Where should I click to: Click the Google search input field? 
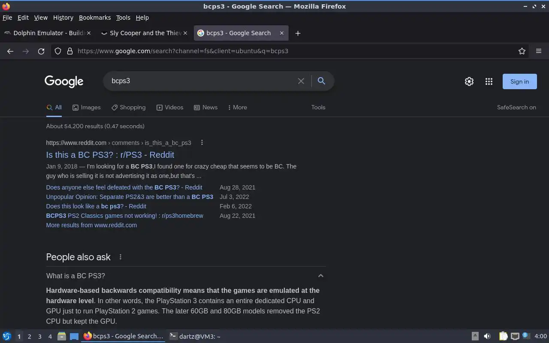click(202, 81)
